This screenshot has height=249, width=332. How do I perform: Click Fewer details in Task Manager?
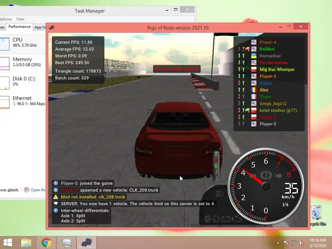(9, 190)
